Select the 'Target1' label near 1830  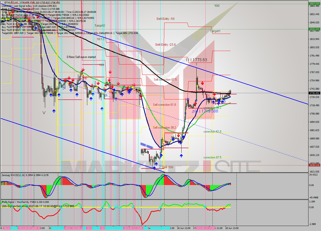[x=215, y=31]
